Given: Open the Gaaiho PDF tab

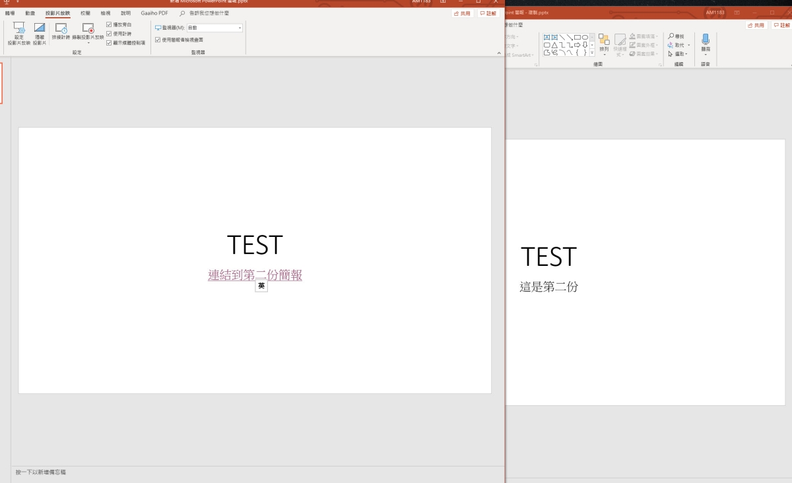Looking at the screenshot, I should click(x=154, y=13).
